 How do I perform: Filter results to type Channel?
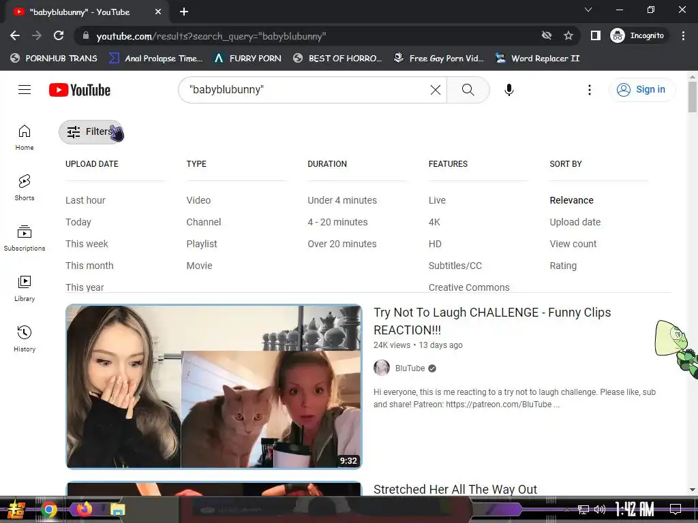tap(204, 222)
